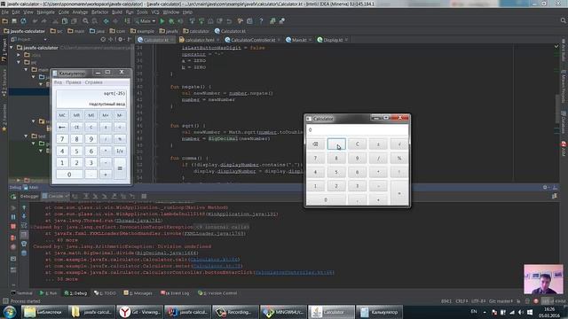Click the display field in JavaFX Calculator
The image size is (568, 319).
point(357,130)
